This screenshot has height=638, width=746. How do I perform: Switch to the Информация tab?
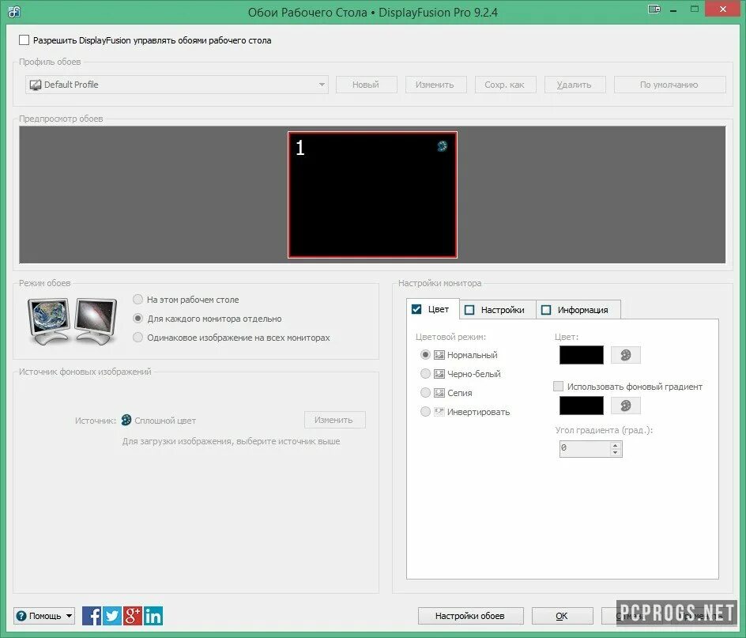[578, 310]
